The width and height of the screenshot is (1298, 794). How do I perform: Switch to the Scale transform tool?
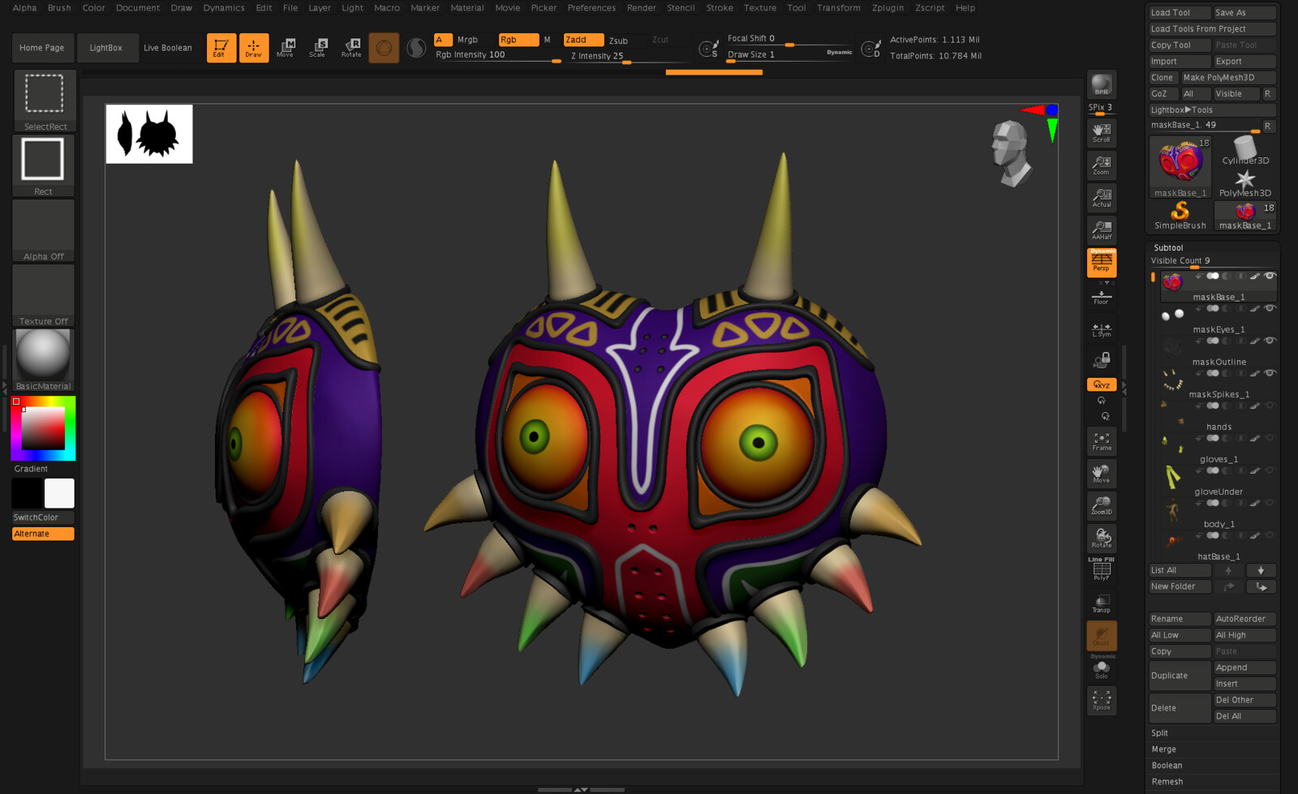318,48
